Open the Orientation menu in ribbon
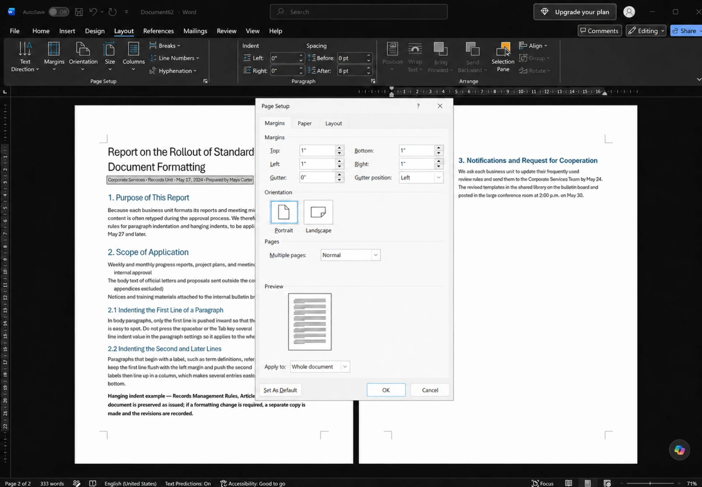702x487 pixels. click(83, 57)
